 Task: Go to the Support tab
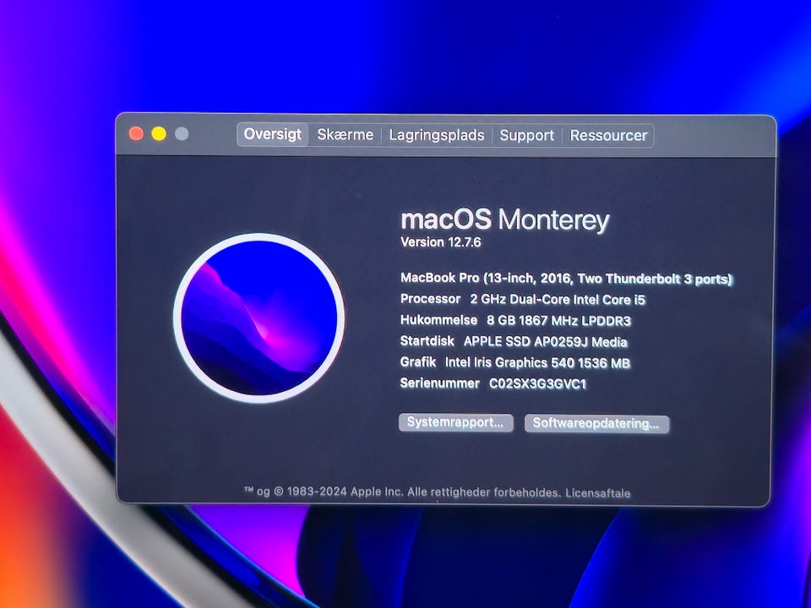pos(526,135)
